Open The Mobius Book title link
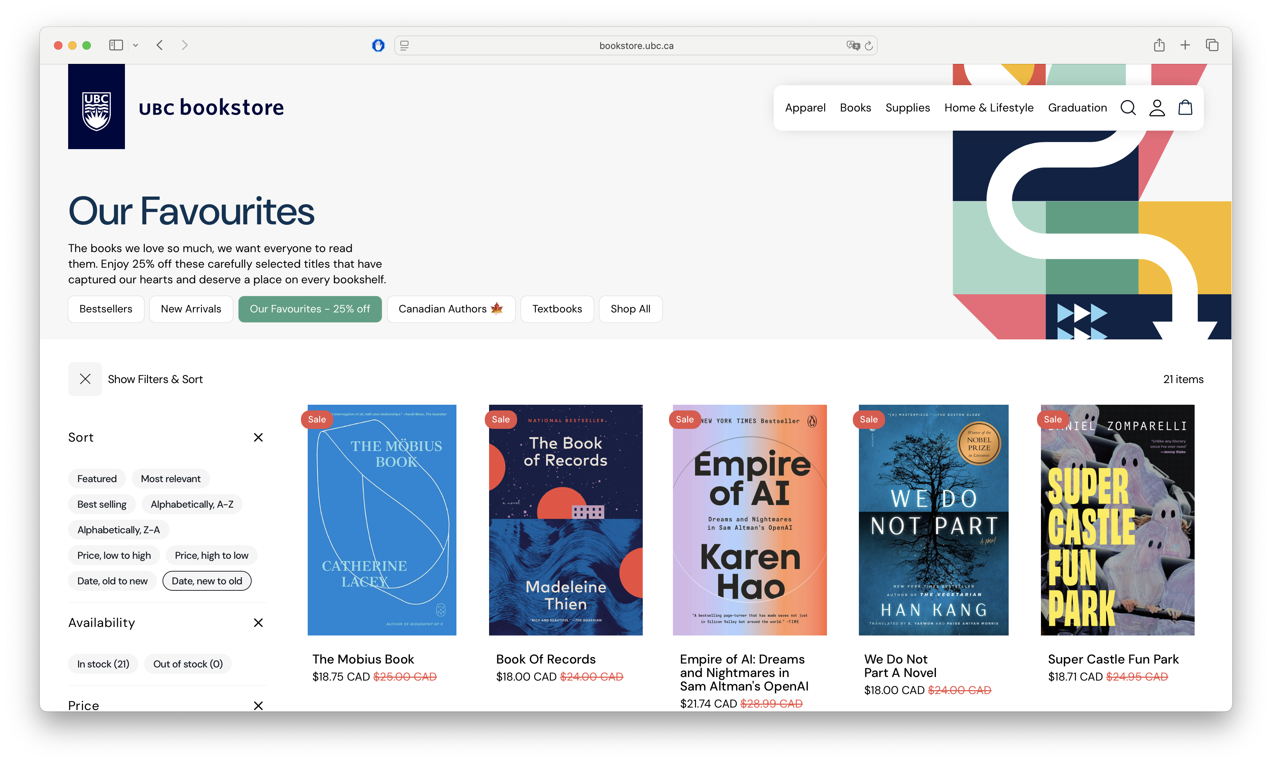Screen dimensions: 1272x764 coord(363,659)
